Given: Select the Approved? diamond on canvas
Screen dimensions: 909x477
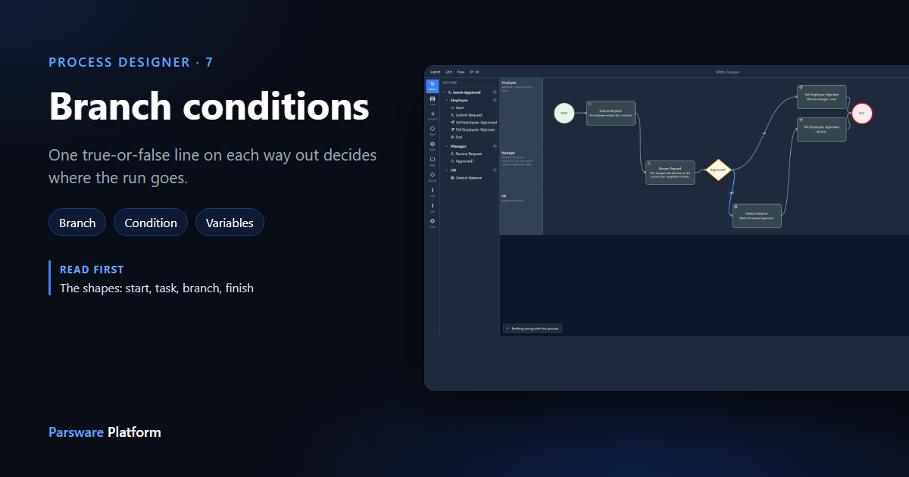Looking at the screenshot, I should (x=717, y=170).
